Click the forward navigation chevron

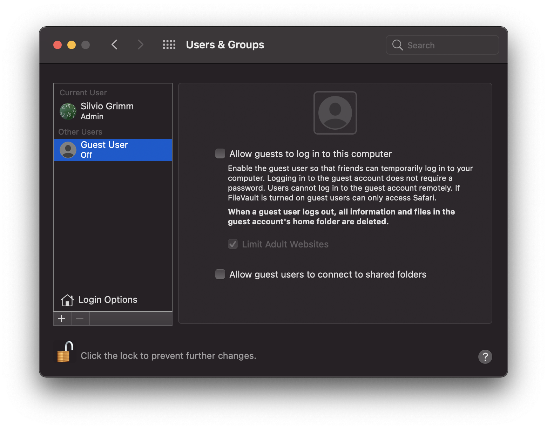[140, 45]
